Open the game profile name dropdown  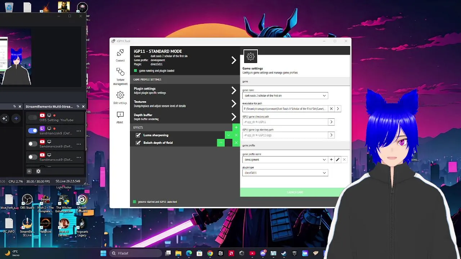pyautogui.click(x=285, y=160)
